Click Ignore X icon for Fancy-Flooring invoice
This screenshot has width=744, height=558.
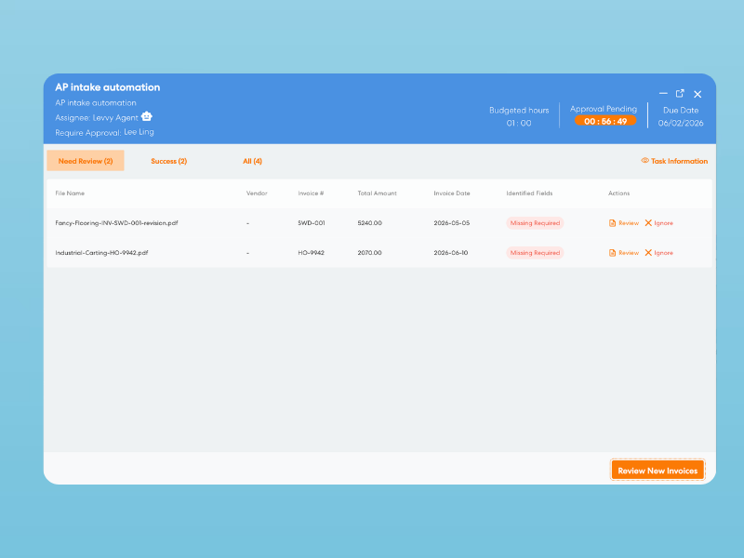click(648, 223)
